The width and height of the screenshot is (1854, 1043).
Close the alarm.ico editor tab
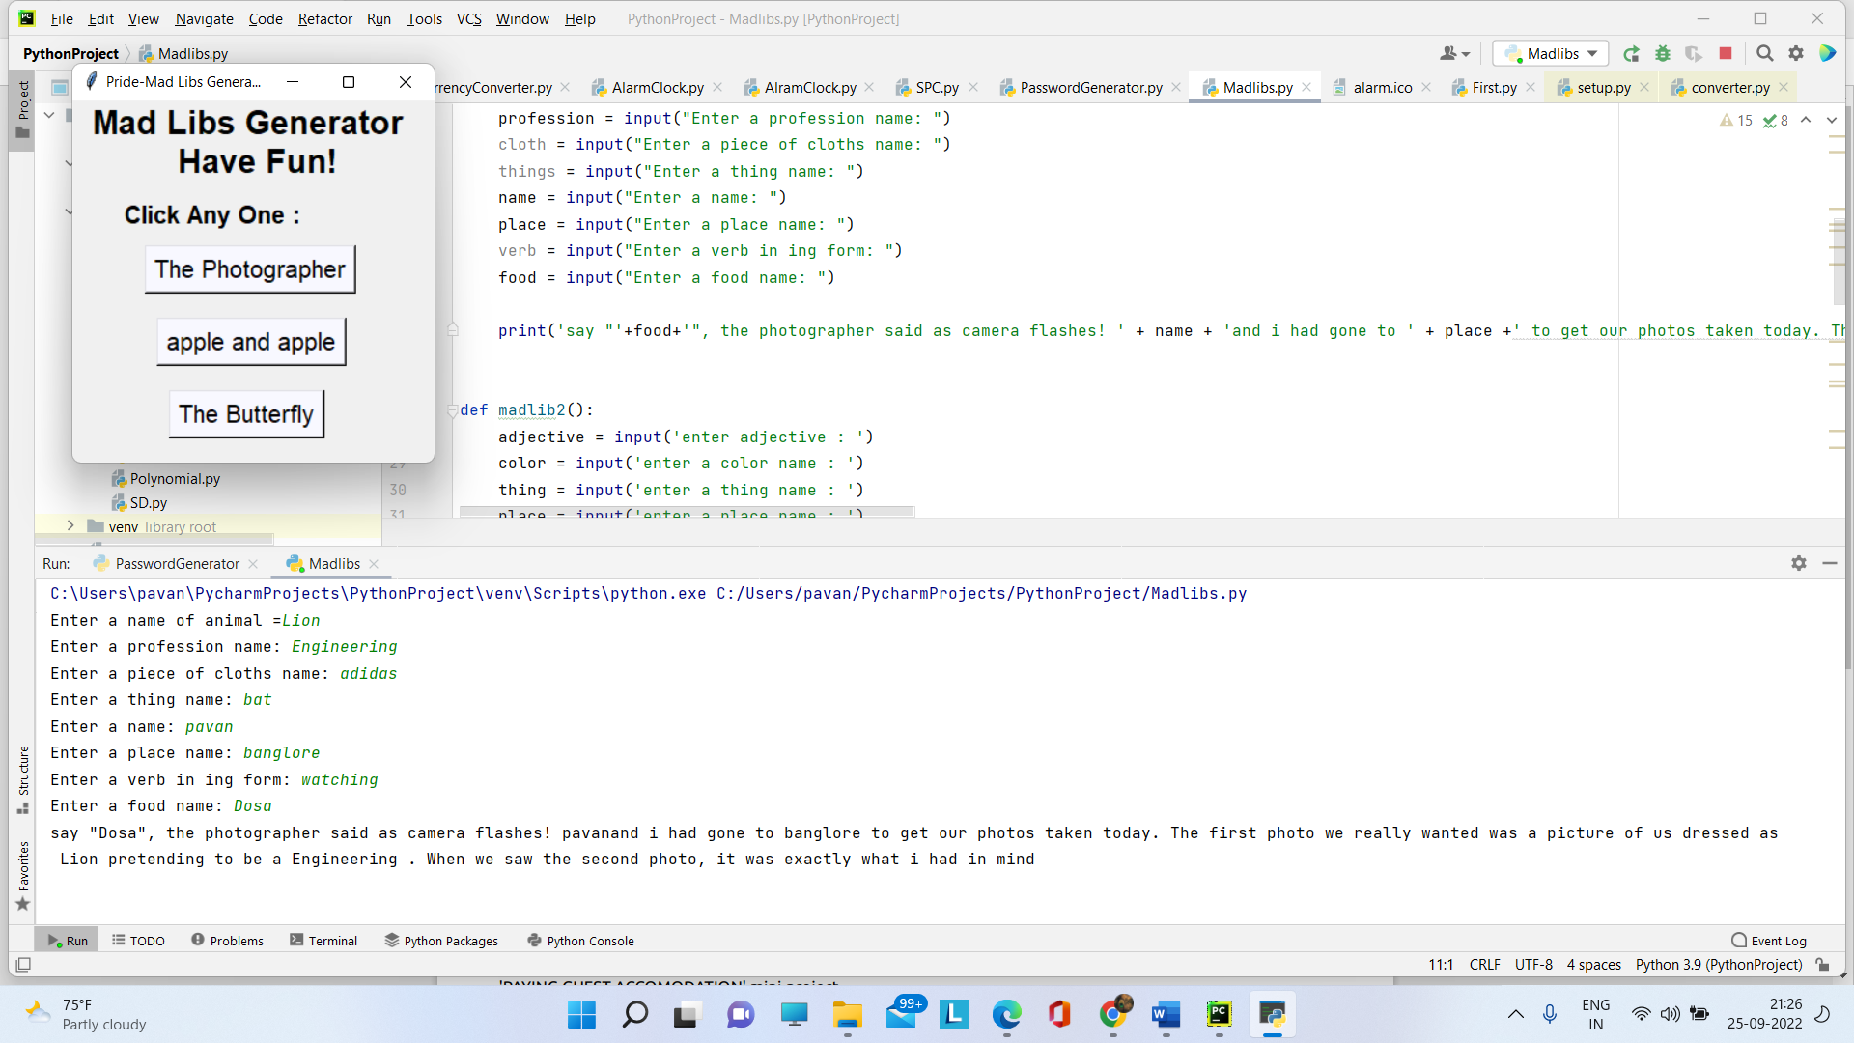coord(1426,88)
